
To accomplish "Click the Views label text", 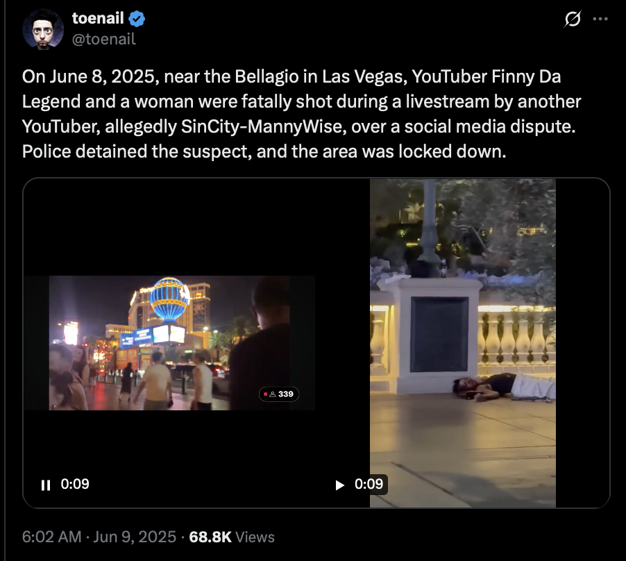I will [x=255, y=537].
